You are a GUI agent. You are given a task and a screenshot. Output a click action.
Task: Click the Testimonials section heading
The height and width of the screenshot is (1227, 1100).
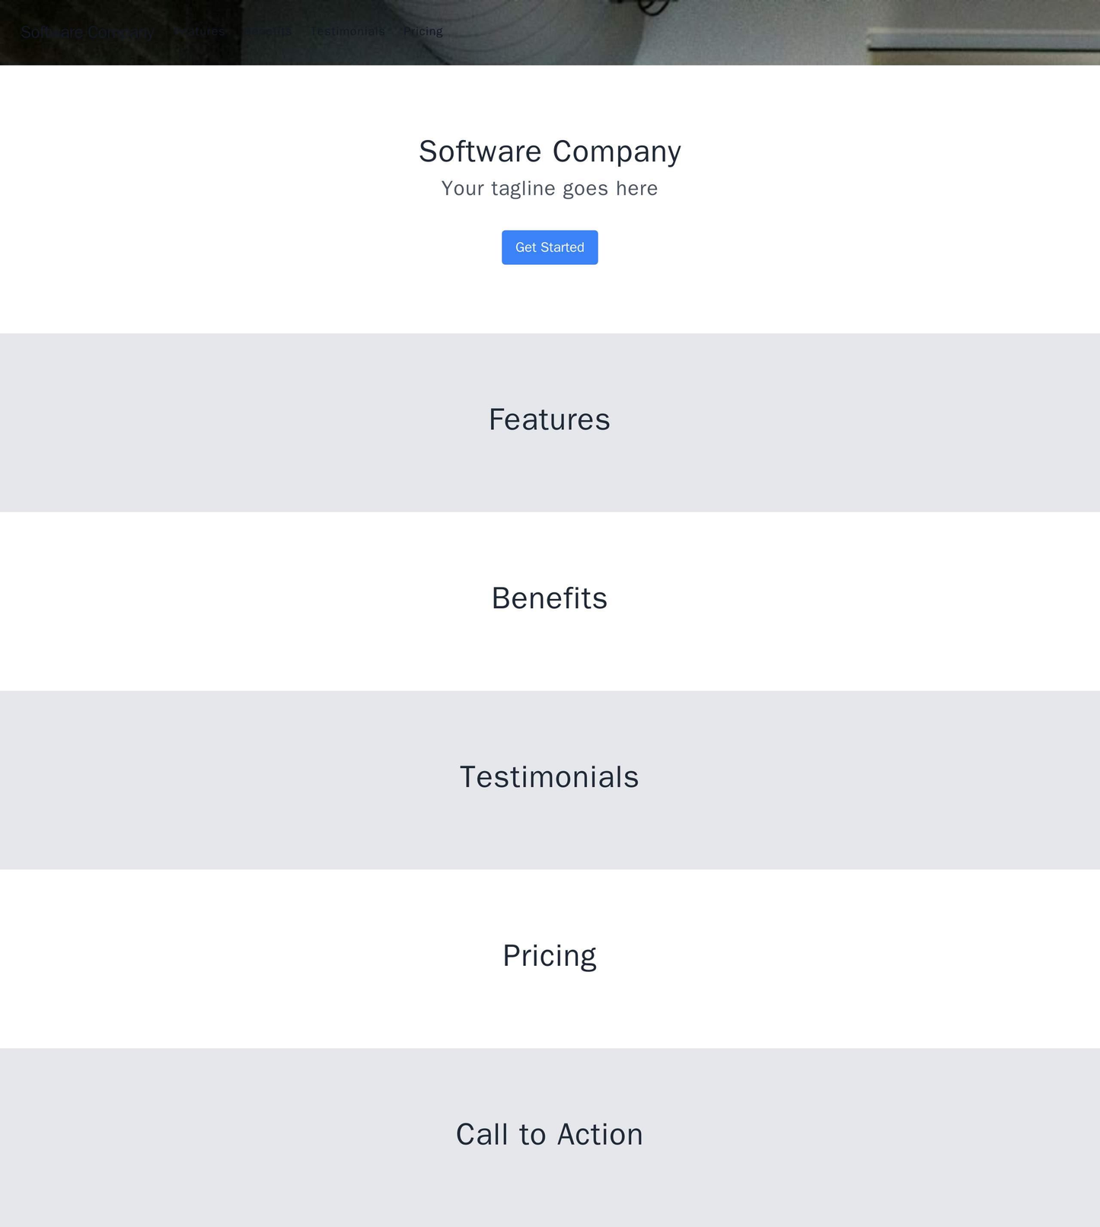(550, 776)
